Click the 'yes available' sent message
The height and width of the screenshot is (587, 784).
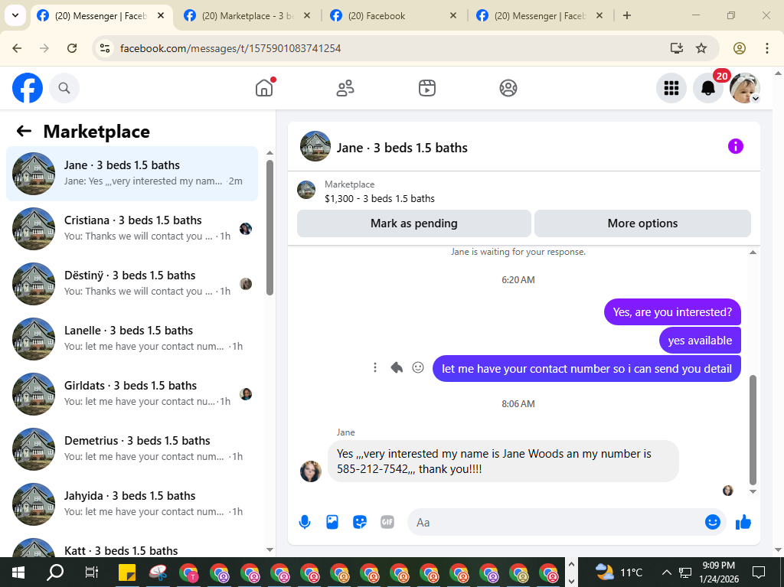pyautogui.click(x=700, y=341)
